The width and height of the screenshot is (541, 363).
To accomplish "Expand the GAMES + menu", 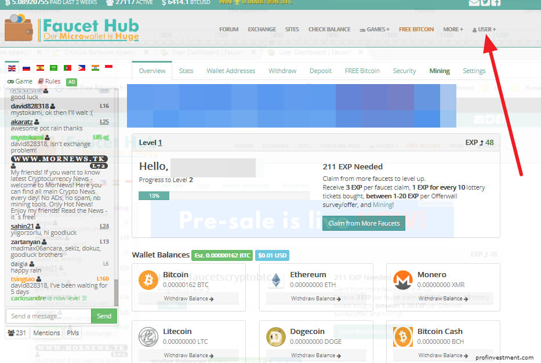I will click(x=375, y=30).
